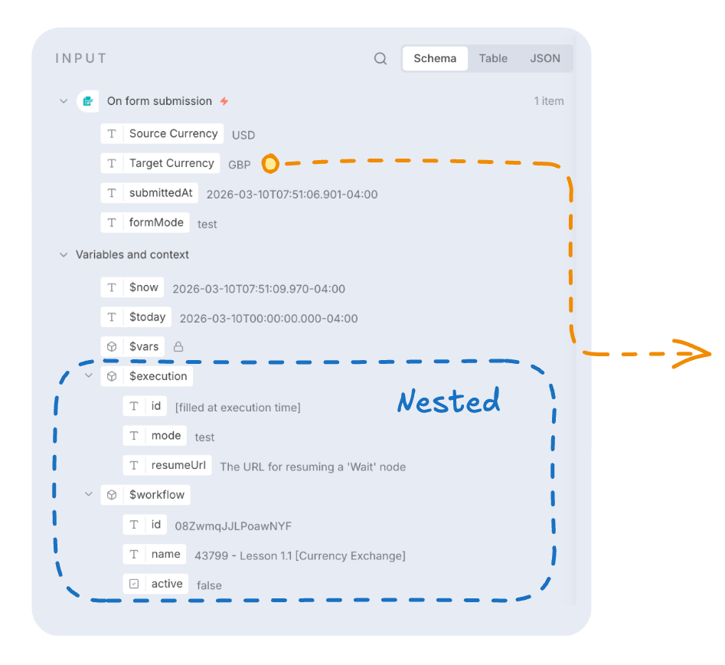Image resolution: width=725 pixels, height=665 pixels.
Task: Click the lock icon next to $vars
Action: coord(178,346)
